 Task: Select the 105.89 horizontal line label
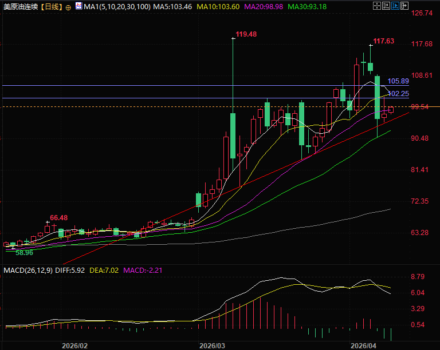click(398, 81)
